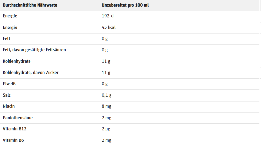
Task: Select the 'Kohlenhydrate, davon Zucker' label
Action: coord(30,72)
